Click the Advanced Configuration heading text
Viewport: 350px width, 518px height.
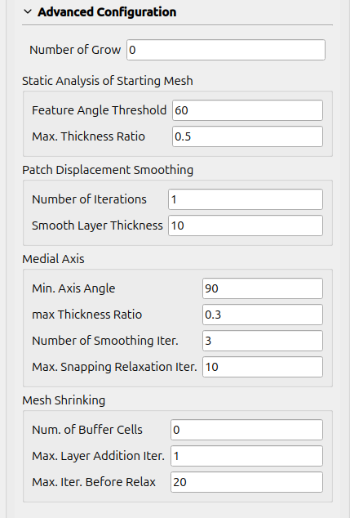click(107, 12)
